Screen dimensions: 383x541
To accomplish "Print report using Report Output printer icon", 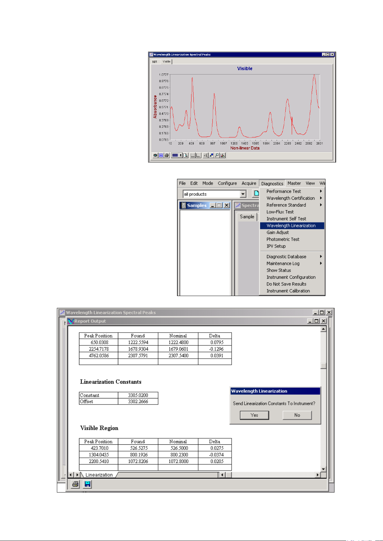I will (x=76, y=484).
